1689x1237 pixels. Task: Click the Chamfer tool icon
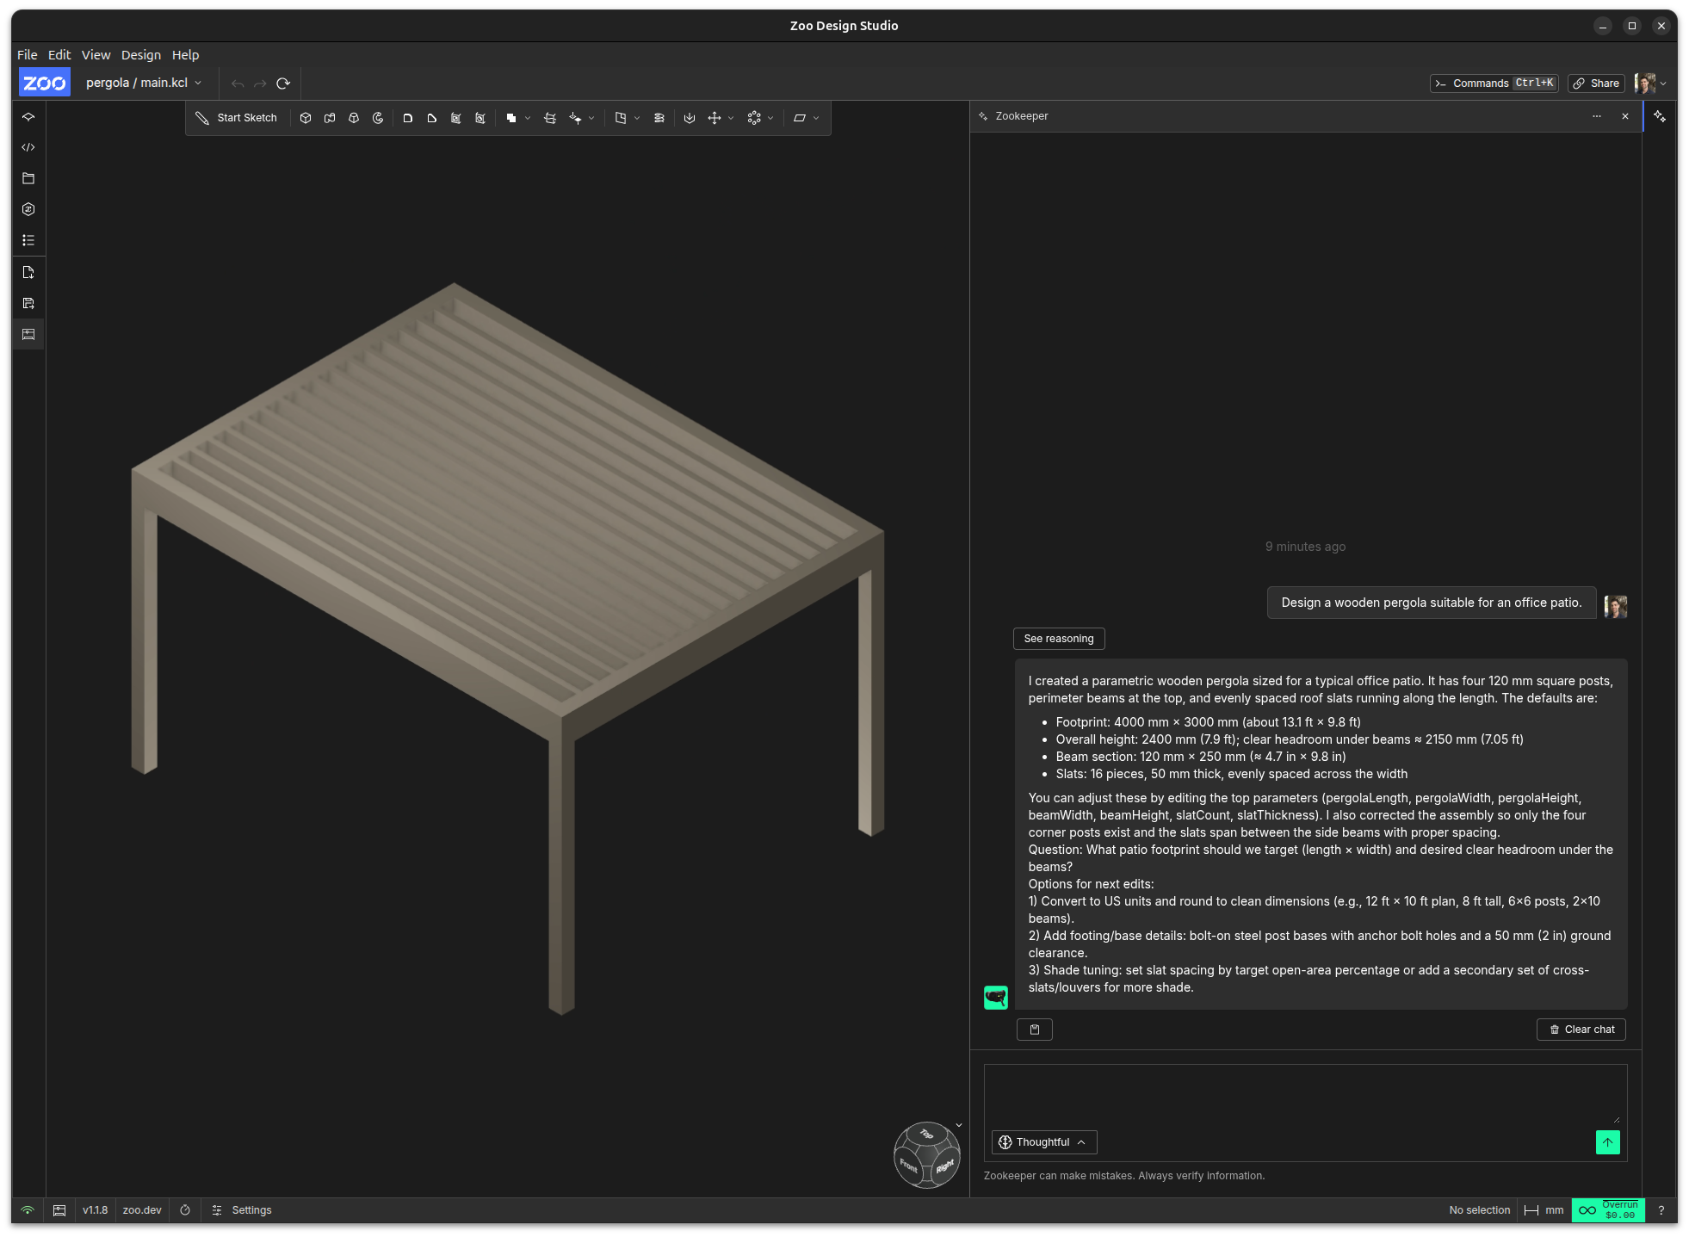432,118
